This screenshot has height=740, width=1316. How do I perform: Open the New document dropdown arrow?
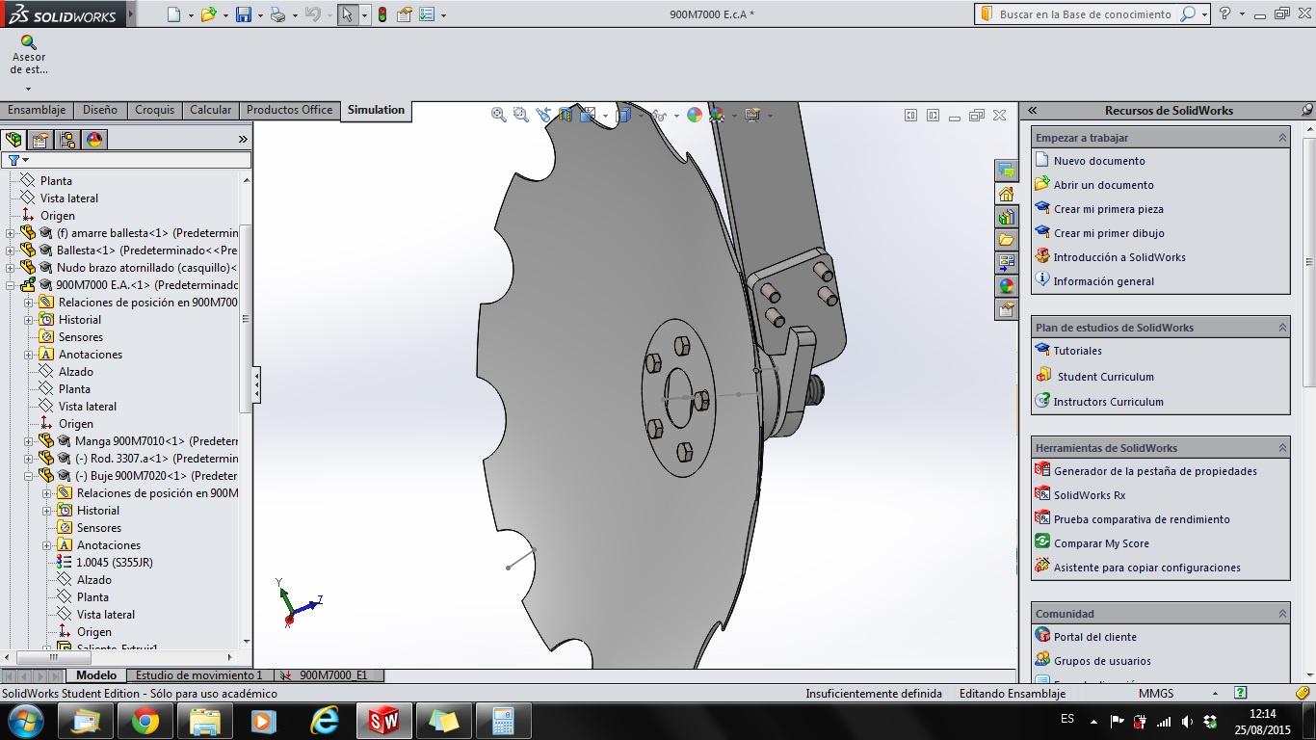(191, 15)
